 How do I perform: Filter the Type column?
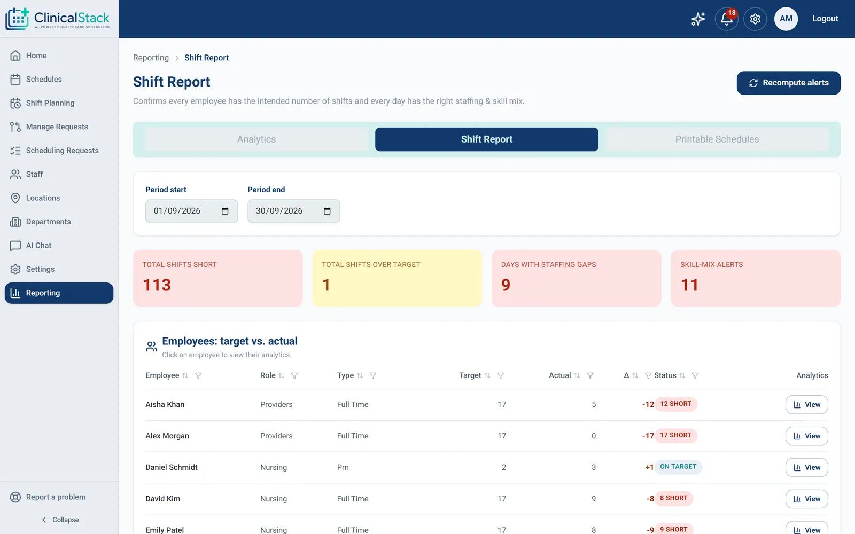pos(373,376)
